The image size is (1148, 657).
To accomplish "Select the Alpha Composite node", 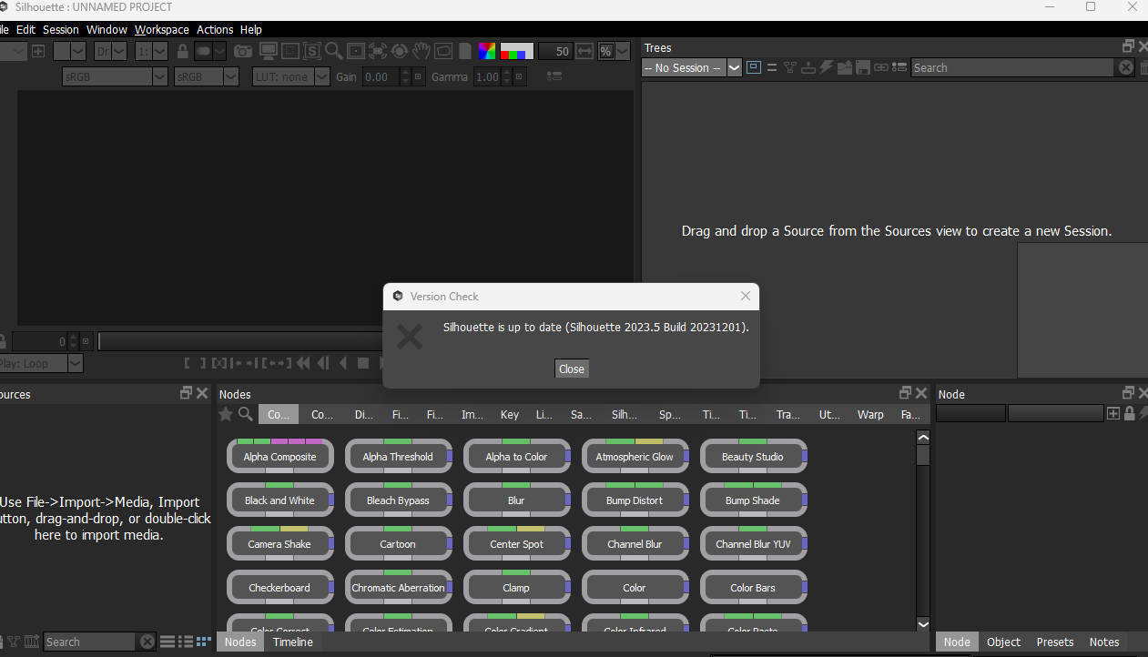I will [x=280, y=456].
